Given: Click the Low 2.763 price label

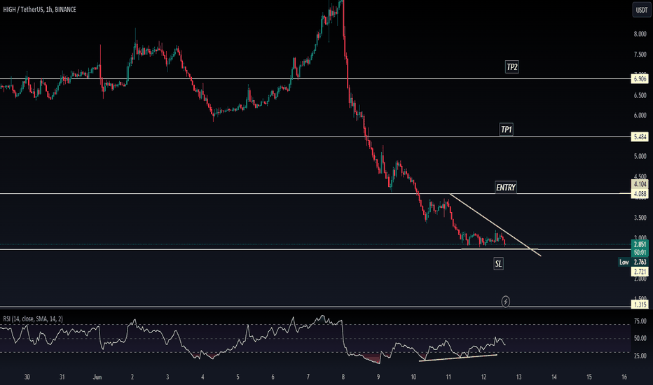Looking at the screenshot, I should point(633,262).
